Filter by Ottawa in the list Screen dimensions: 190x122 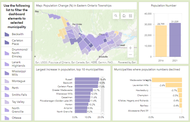click(16, 118)
